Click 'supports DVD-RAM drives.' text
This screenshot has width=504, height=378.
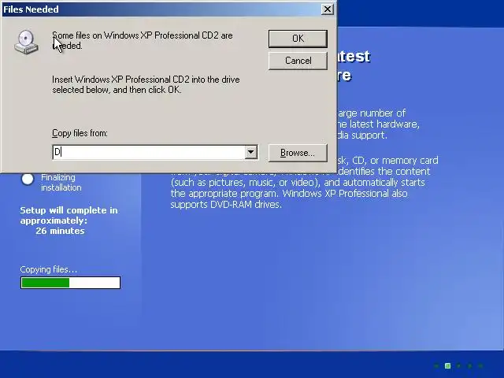226,205
